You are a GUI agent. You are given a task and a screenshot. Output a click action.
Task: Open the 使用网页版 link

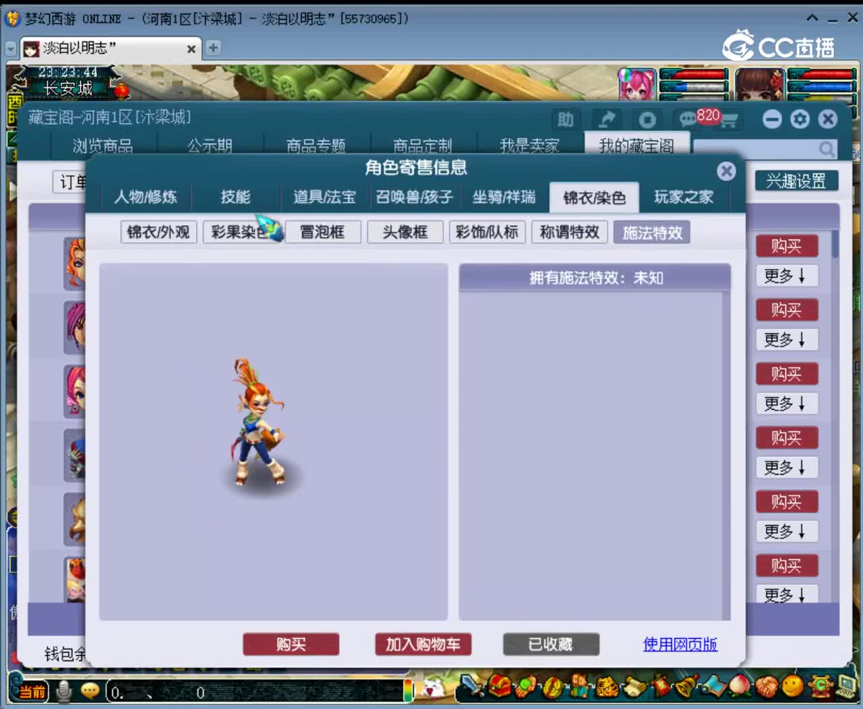(x=680, y=644)
